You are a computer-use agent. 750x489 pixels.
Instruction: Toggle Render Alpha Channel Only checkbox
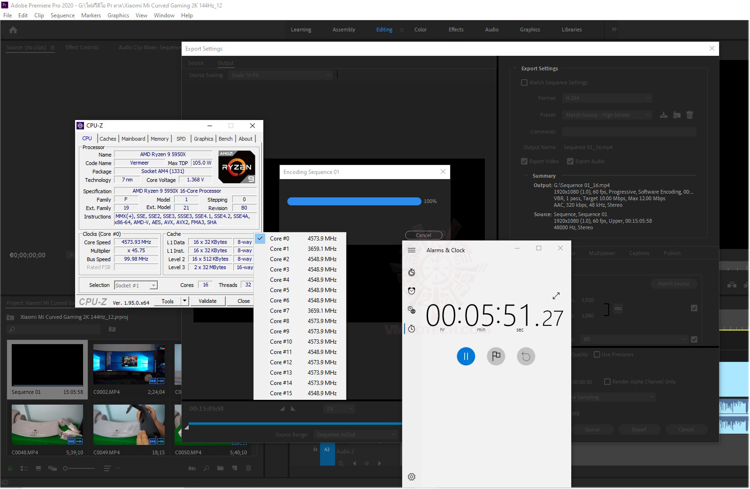click(607, 382)
